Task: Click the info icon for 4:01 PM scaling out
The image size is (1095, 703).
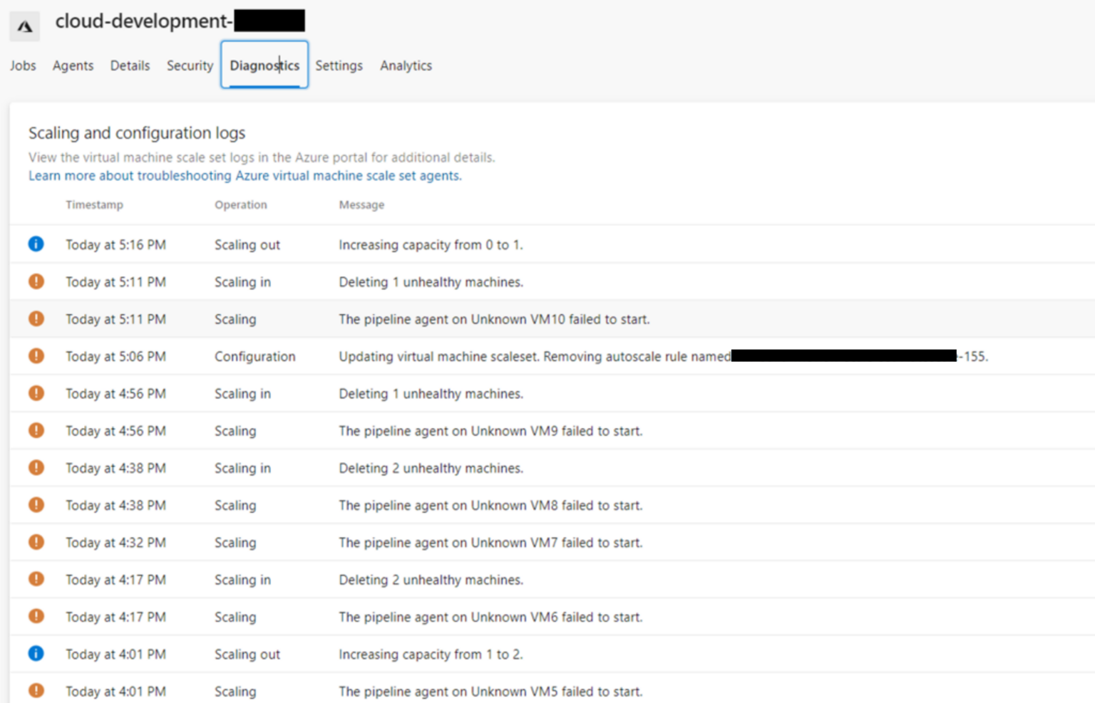Action: point(36,654)
